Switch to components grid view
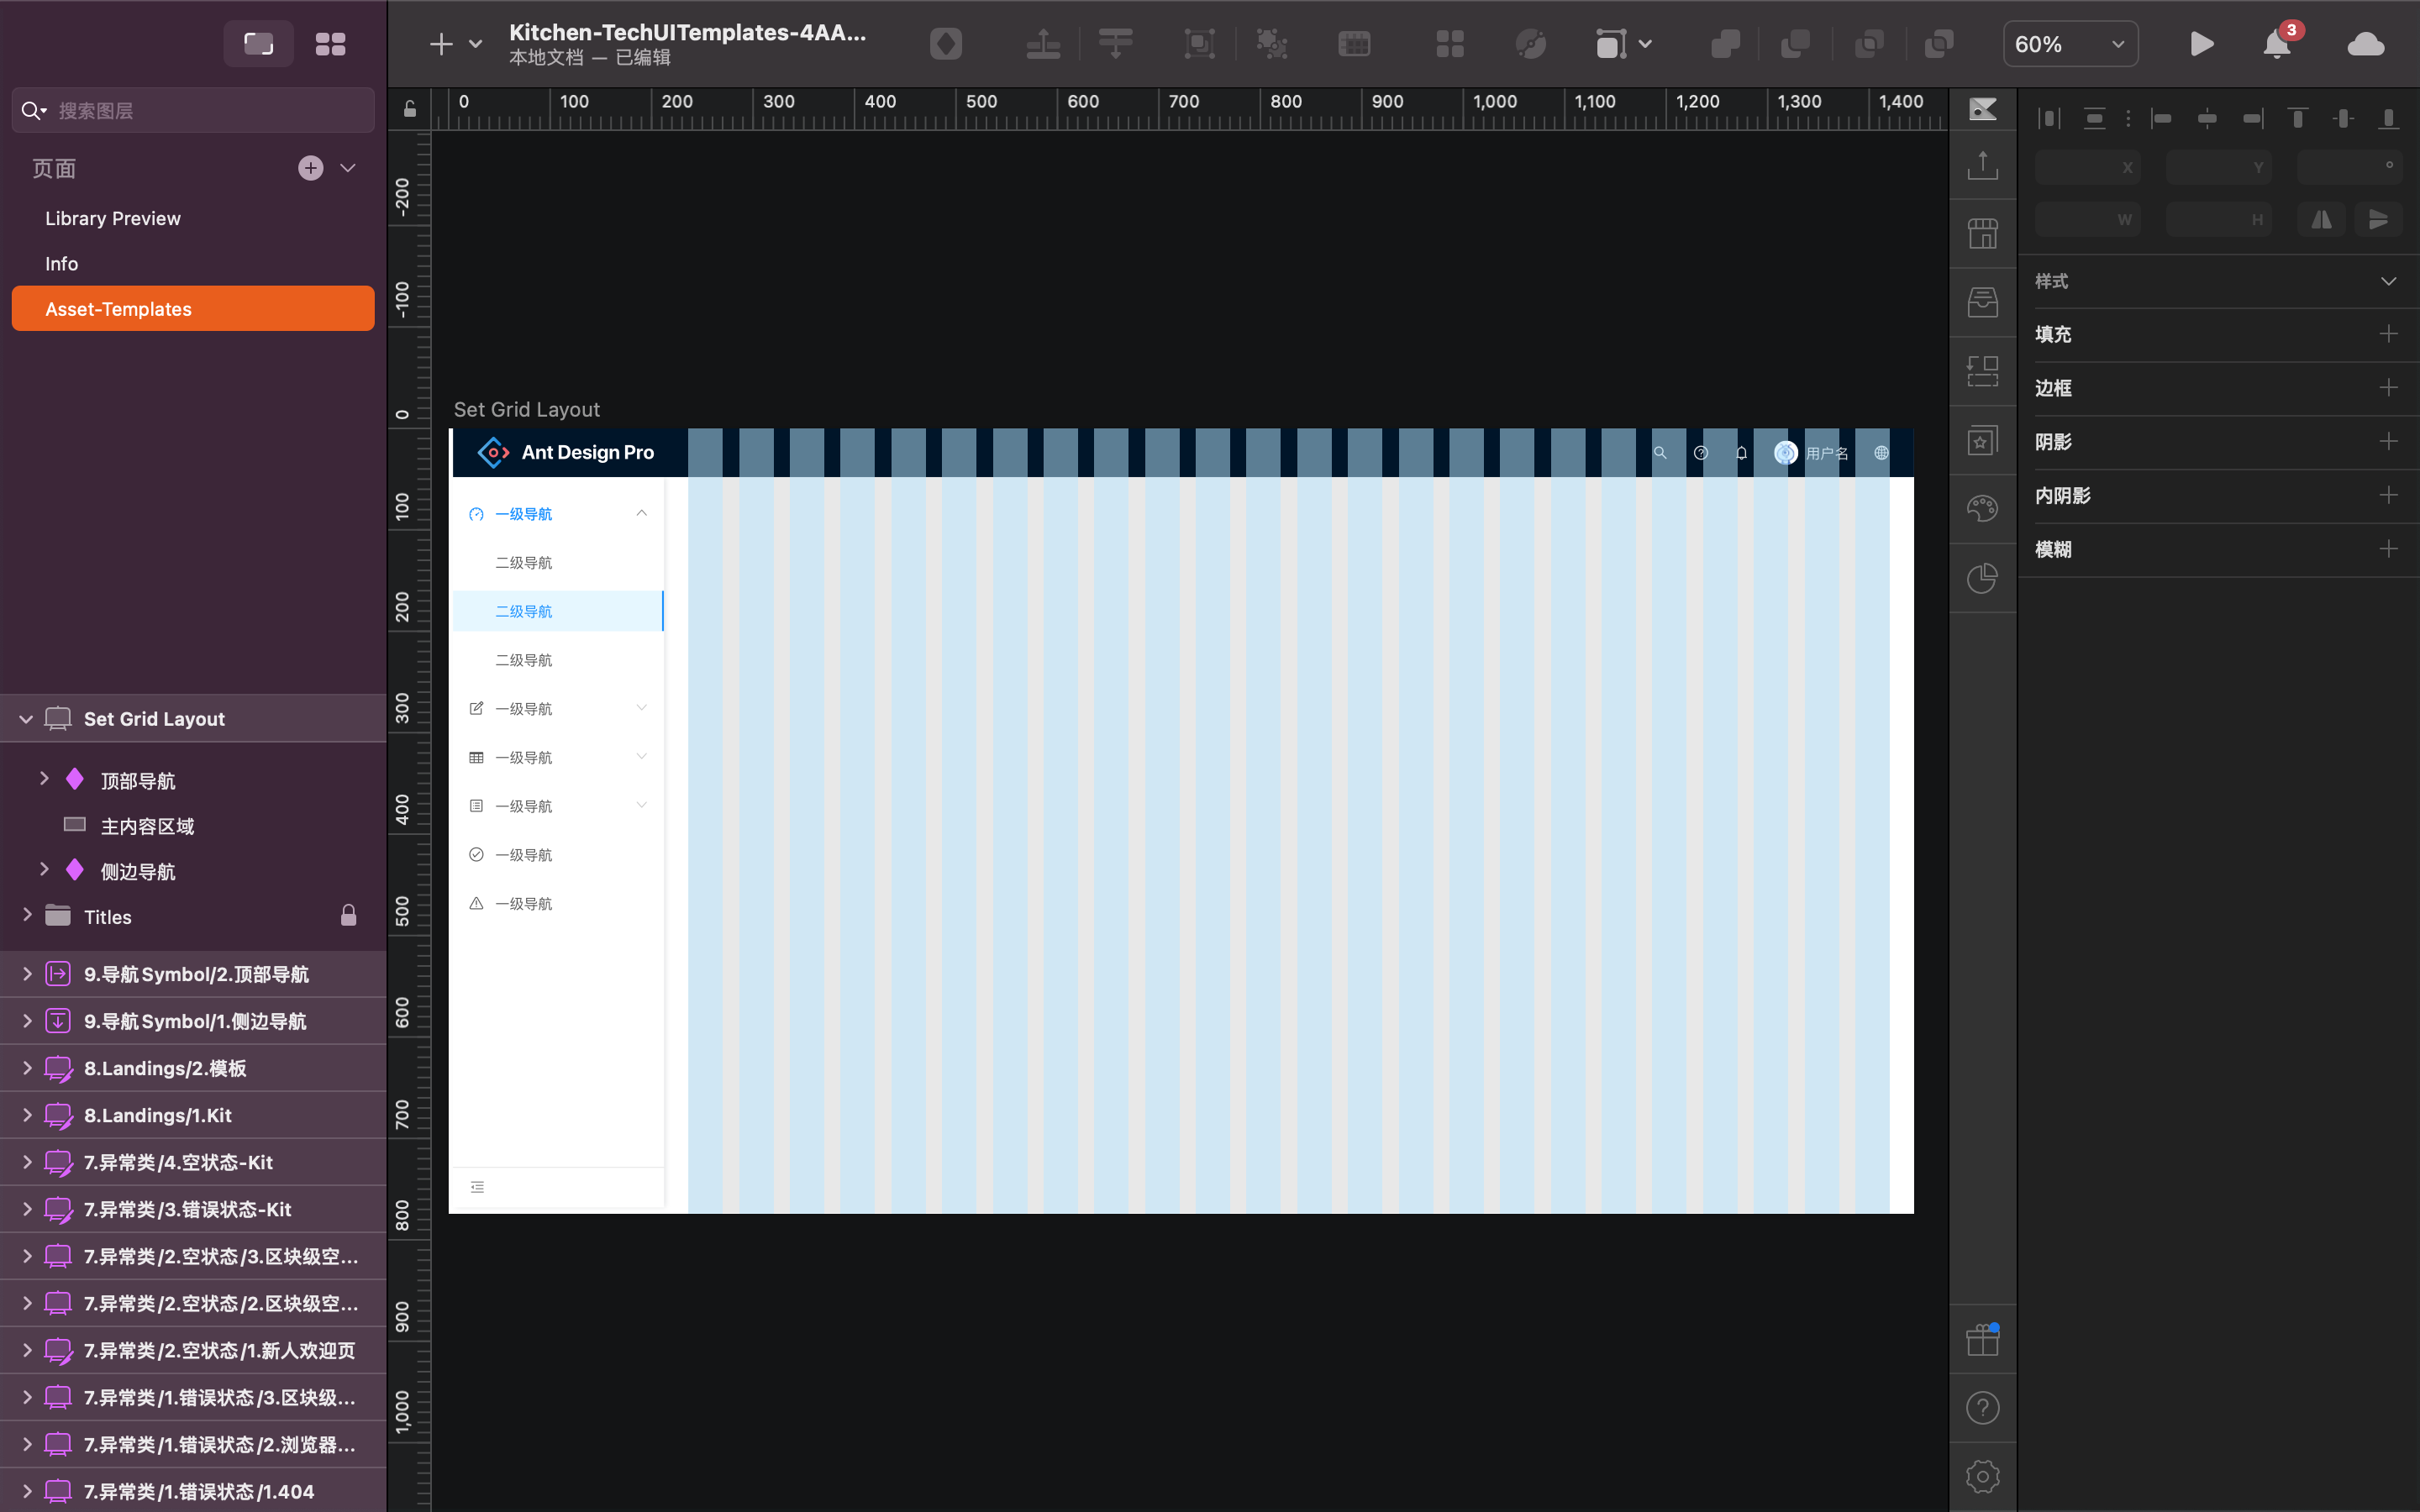The width and height of the screenshot is (2420, 1512). tap(330, 44)
